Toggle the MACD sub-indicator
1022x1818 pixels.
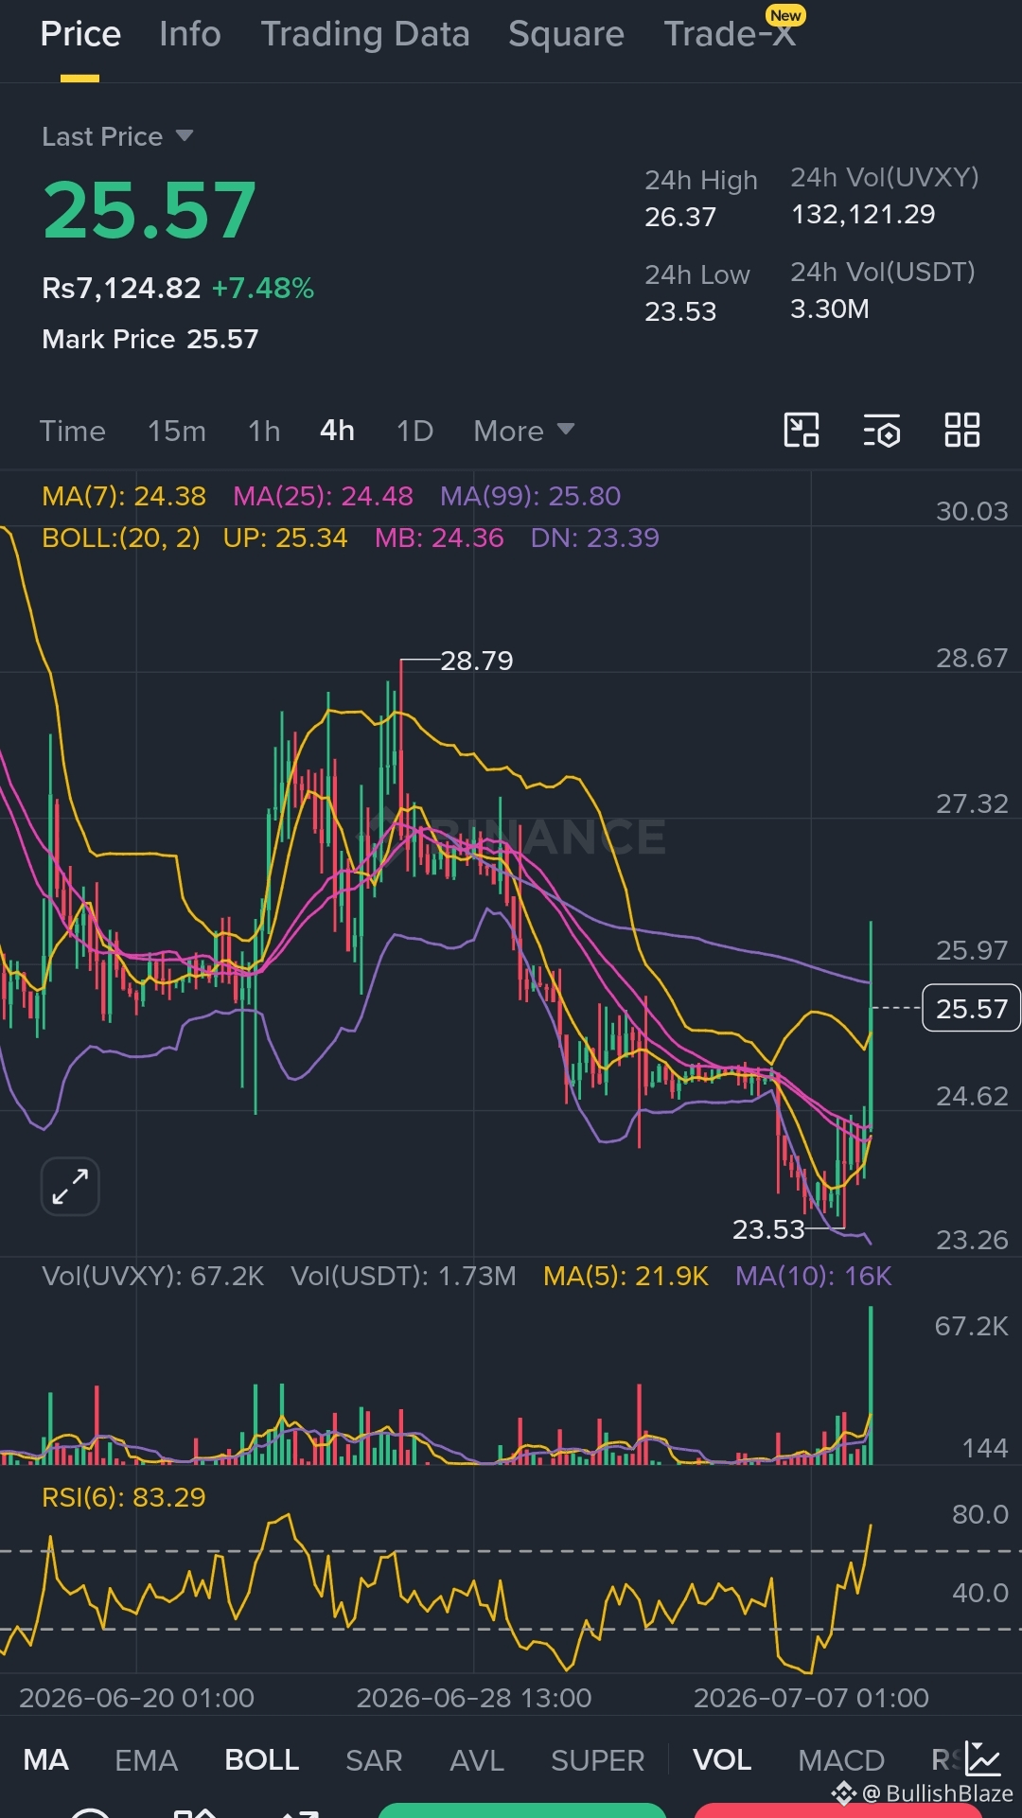coord(841,1759)
